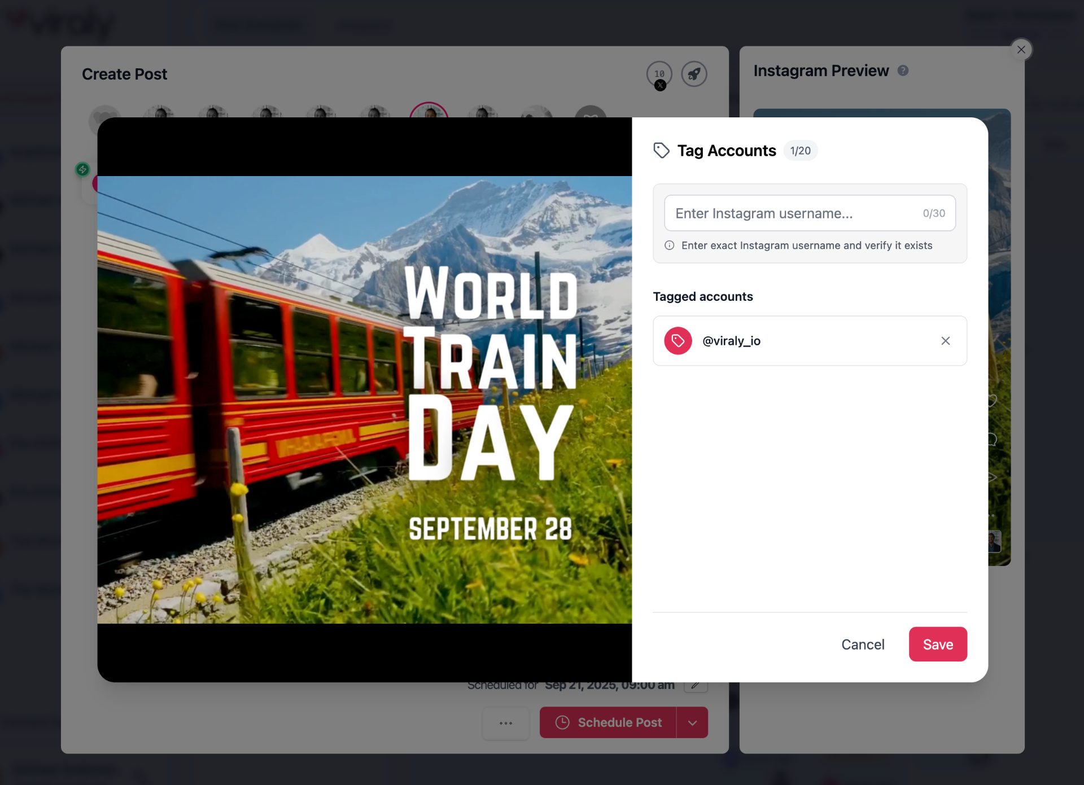
Task: Click the Tag Accounts header tag icon
Action: (x=661, y=151)
